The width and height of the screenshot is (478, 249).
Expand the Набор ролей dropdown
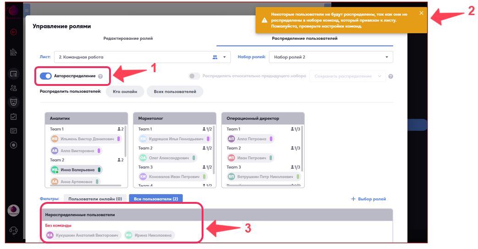click(331, 57)
